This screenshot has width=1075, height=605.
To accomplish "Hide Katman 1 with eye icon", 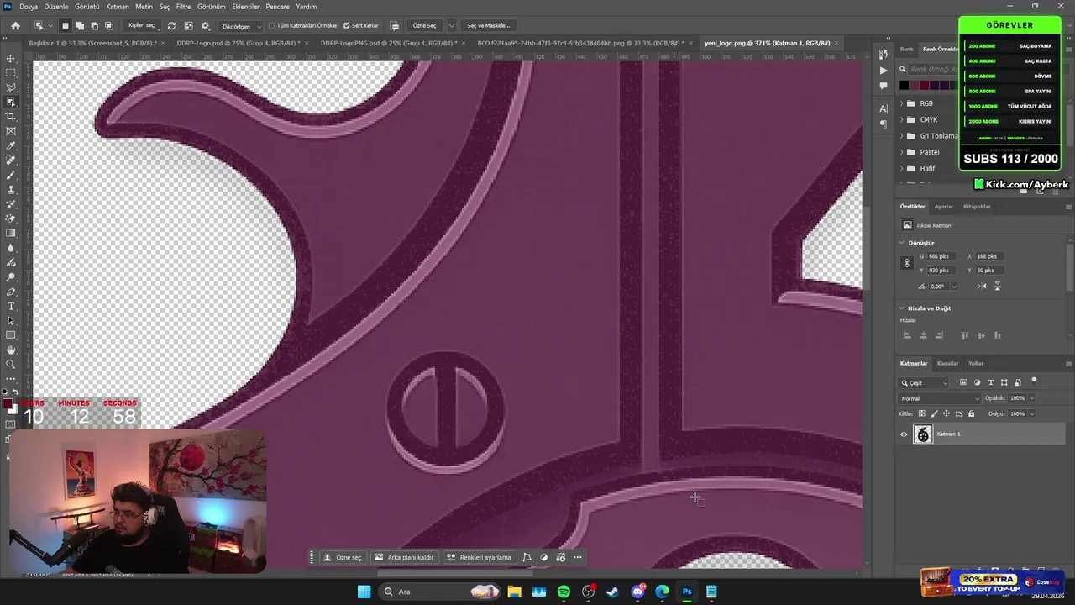I will coord(904,434).
